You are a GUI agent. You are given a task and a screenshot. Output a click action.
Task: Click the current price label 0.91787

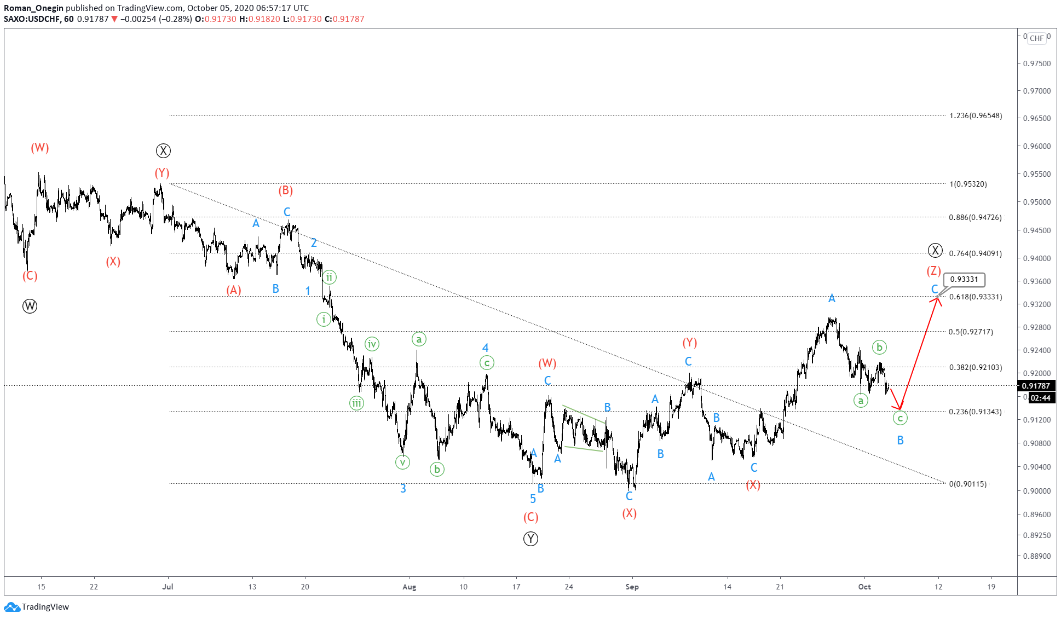[x=1036, y=386]
